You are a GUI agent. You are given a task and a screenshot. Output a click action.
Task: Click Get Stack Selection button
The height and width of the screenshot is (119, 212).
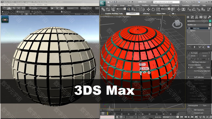tap(199, 62)
